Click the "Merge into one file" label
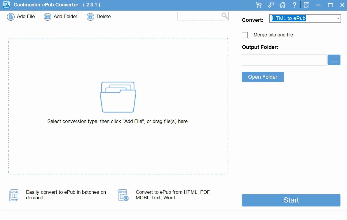Screen dimensions: 347x220 click(273, 35)
